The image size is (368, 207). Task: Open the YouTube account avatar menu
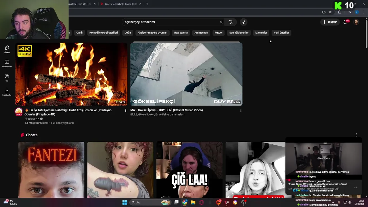point(356,22)
